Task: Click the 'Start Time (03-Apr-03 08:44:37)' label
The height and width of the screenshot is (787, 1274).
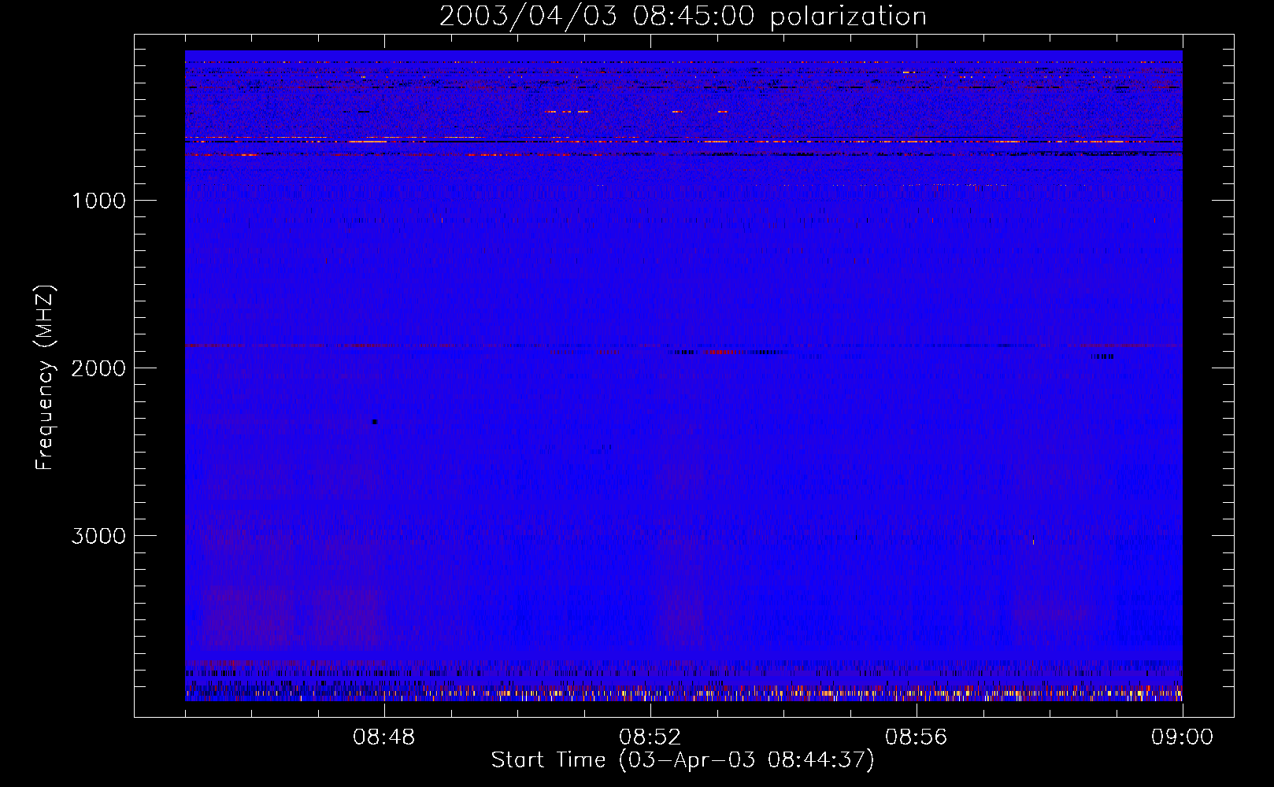Action: click(683, 760)
